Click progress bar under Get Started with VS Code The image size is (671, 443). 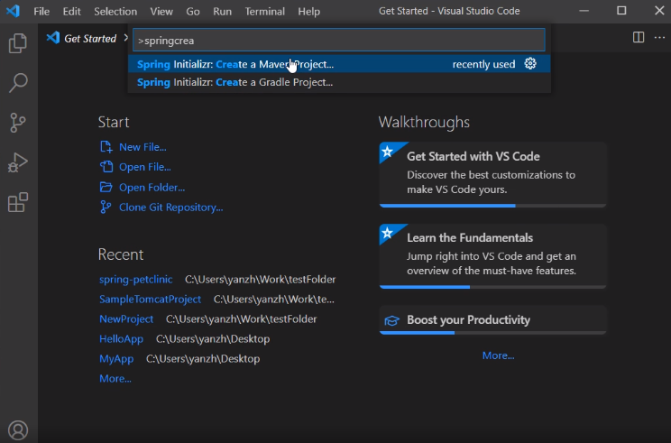pos(492,206)
